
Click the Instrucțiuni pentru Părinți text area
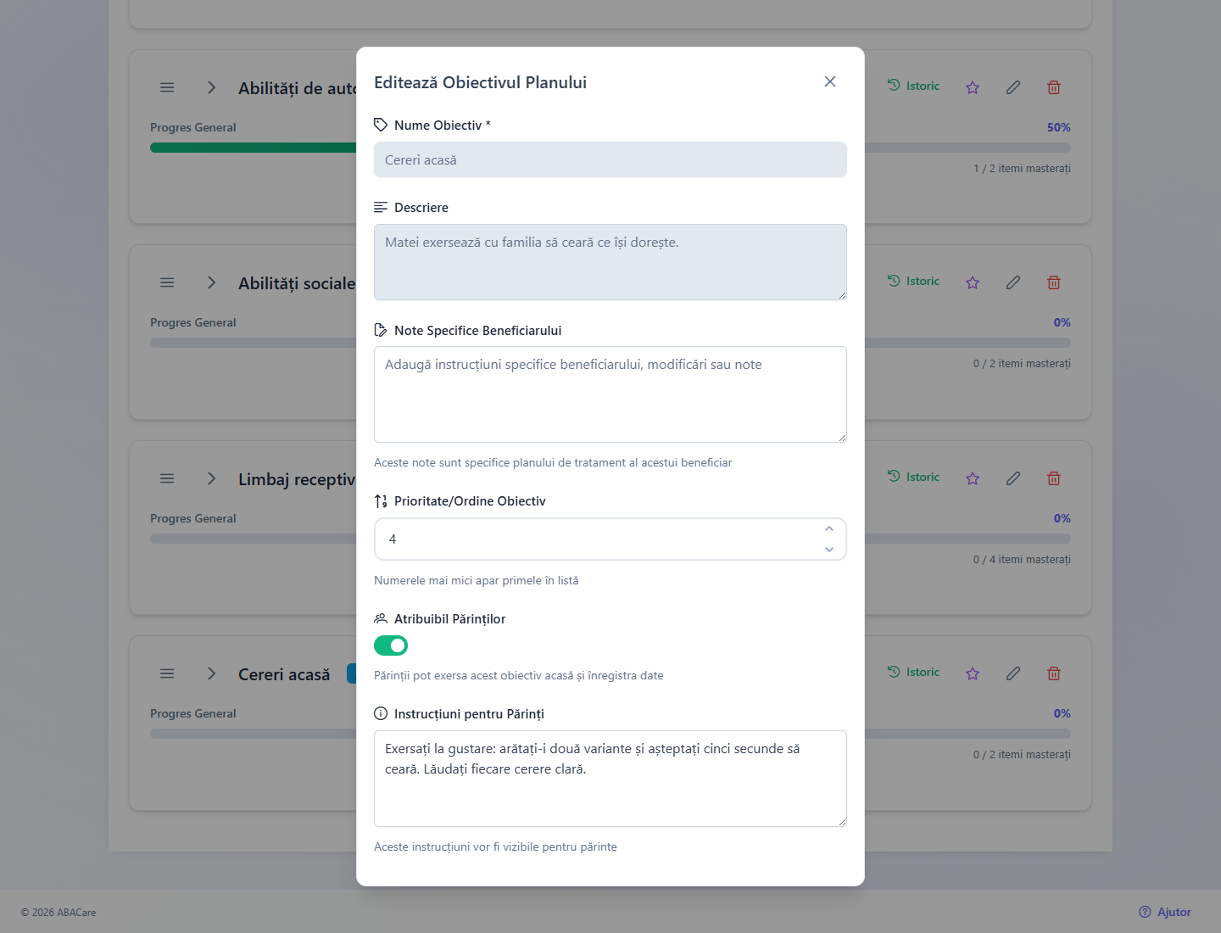[x=610, y=779]
